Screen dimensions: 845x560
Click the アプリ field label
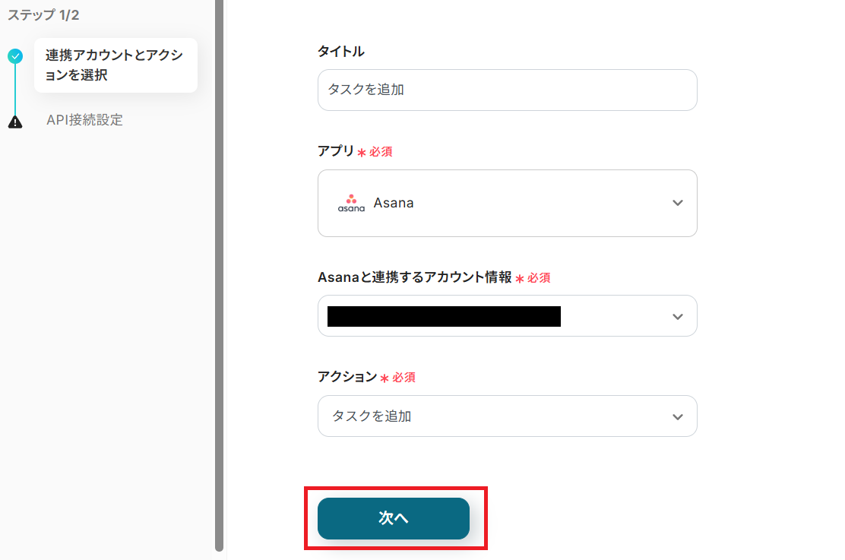(336, 151)
